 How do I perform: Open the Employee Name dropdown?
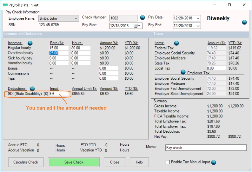76,18
